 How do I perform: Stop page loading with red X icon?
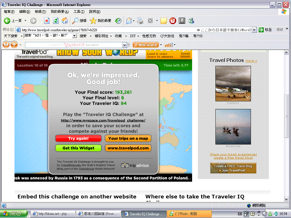pyautogui.click(x=47, y=20)
